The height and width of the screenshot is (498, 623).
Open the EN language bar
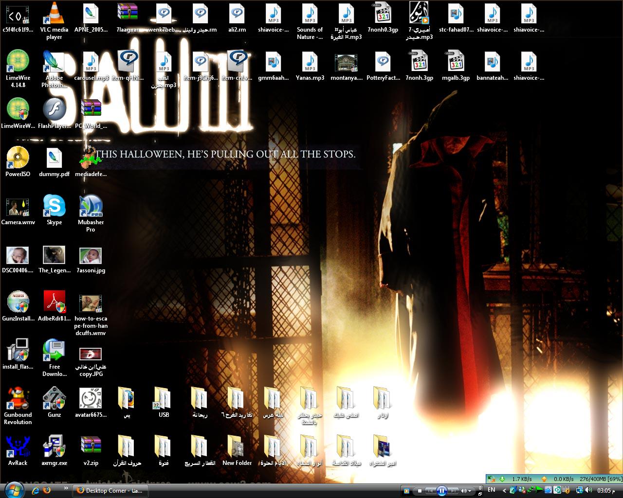[492, 490]
